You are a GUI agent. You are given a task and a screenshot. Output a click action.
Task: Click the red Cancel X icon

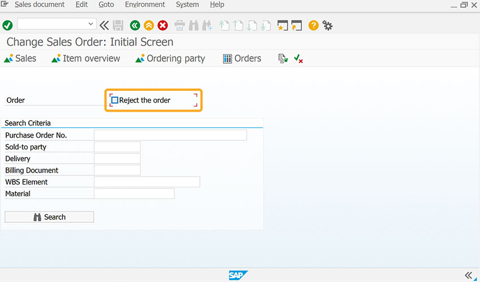163,25
